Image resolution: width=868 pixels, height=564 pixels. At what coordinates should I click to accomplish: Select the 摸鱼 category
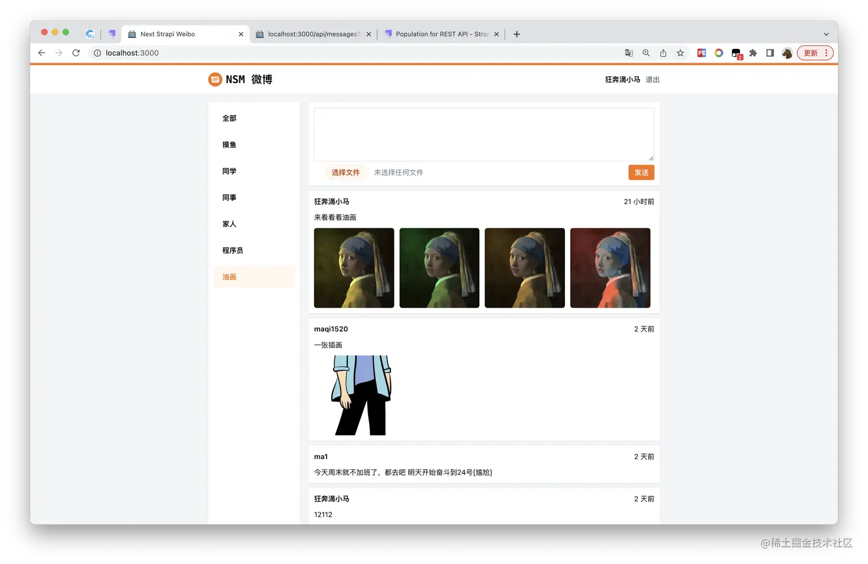[254, 145]
